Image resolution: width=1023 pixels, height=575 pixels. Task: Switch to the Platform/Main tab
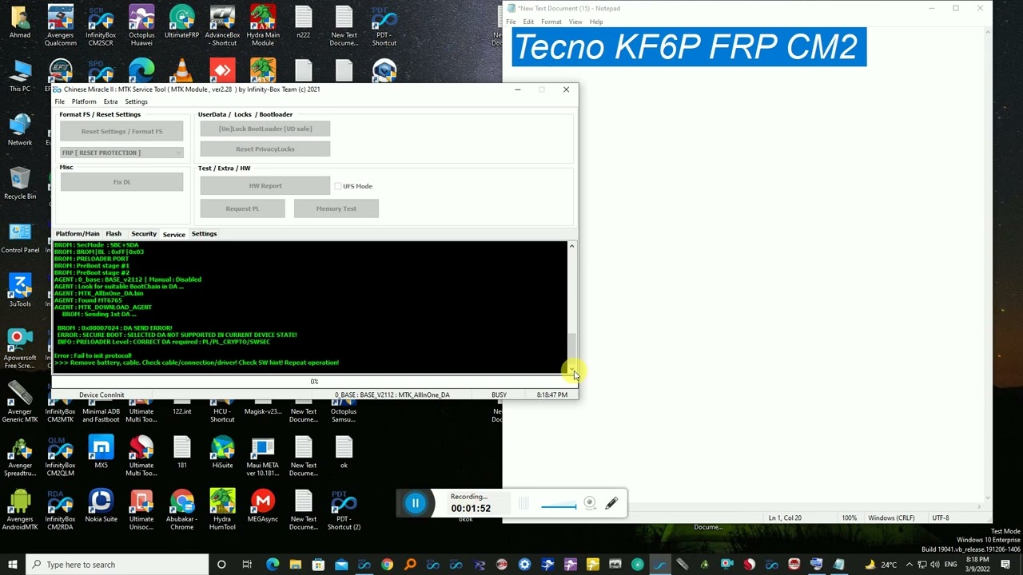tap(78, 234)
